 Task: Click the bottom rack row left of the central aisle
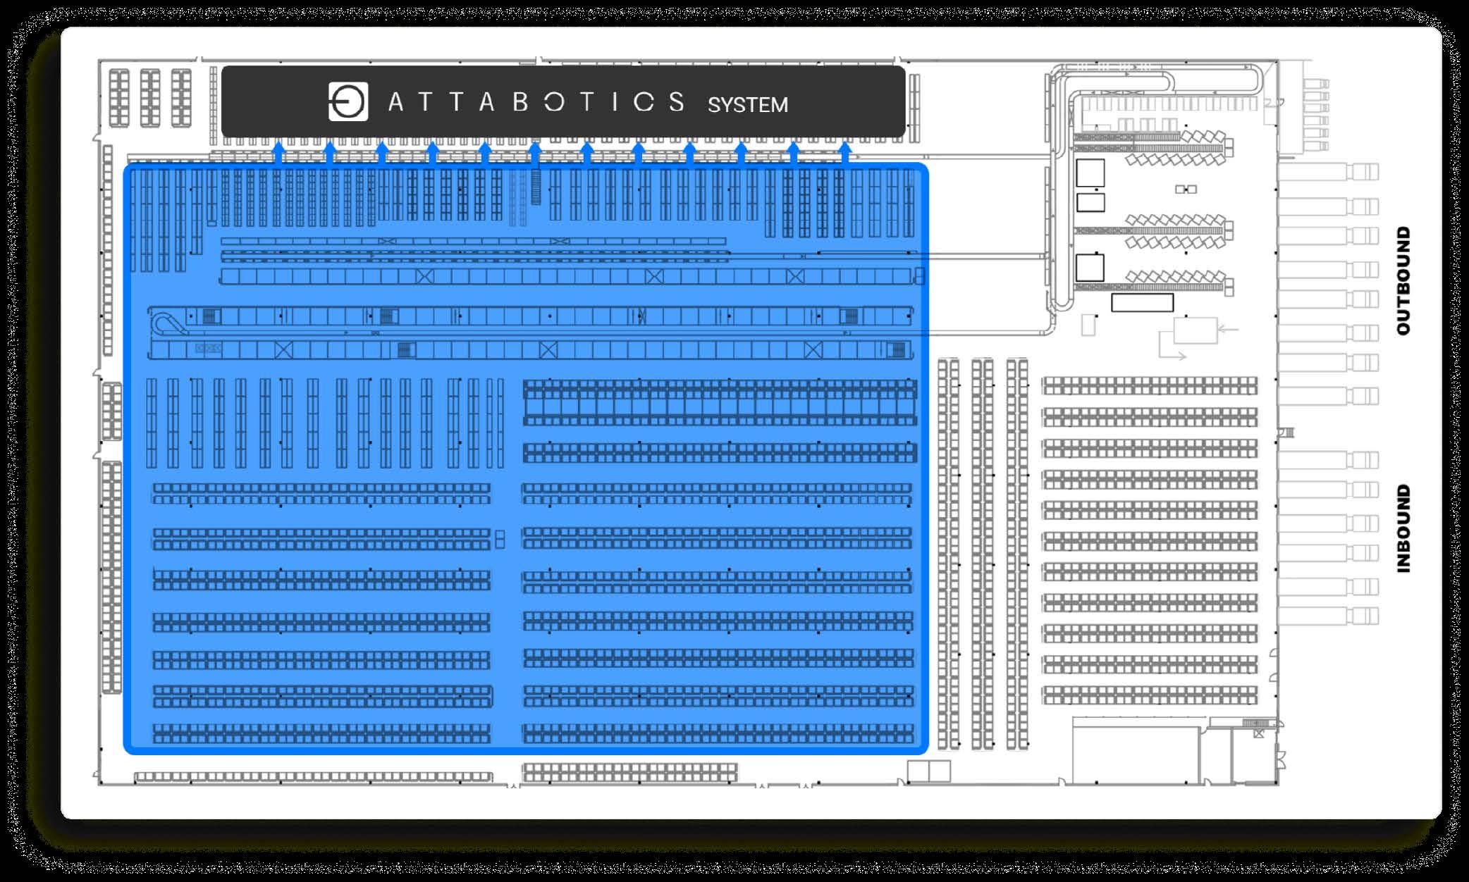[321, 733]
